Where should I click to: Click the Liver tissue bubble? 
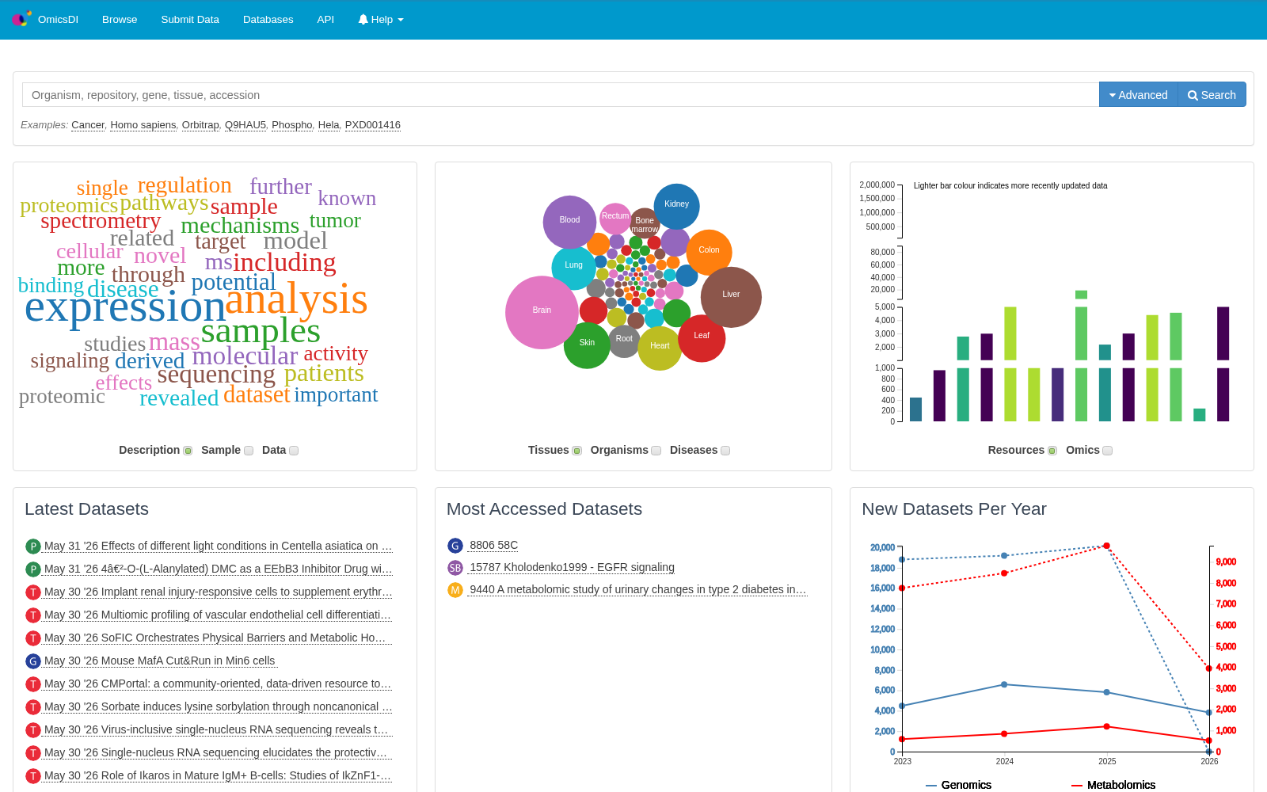731,297
